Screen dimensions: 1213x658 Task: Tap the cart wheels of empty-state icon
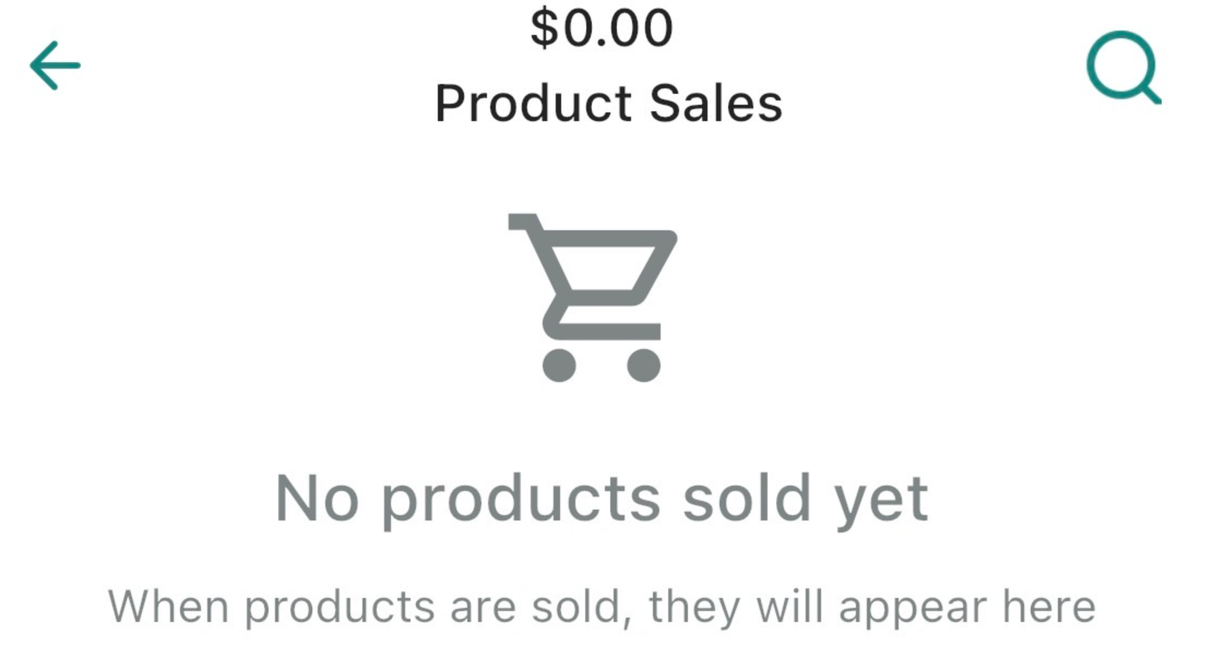pos(560,365)
